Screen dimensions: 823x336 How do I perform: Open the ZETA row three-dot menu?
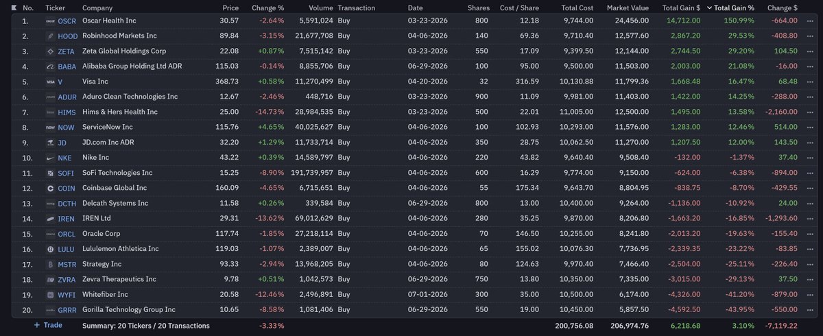coord(811,51)
